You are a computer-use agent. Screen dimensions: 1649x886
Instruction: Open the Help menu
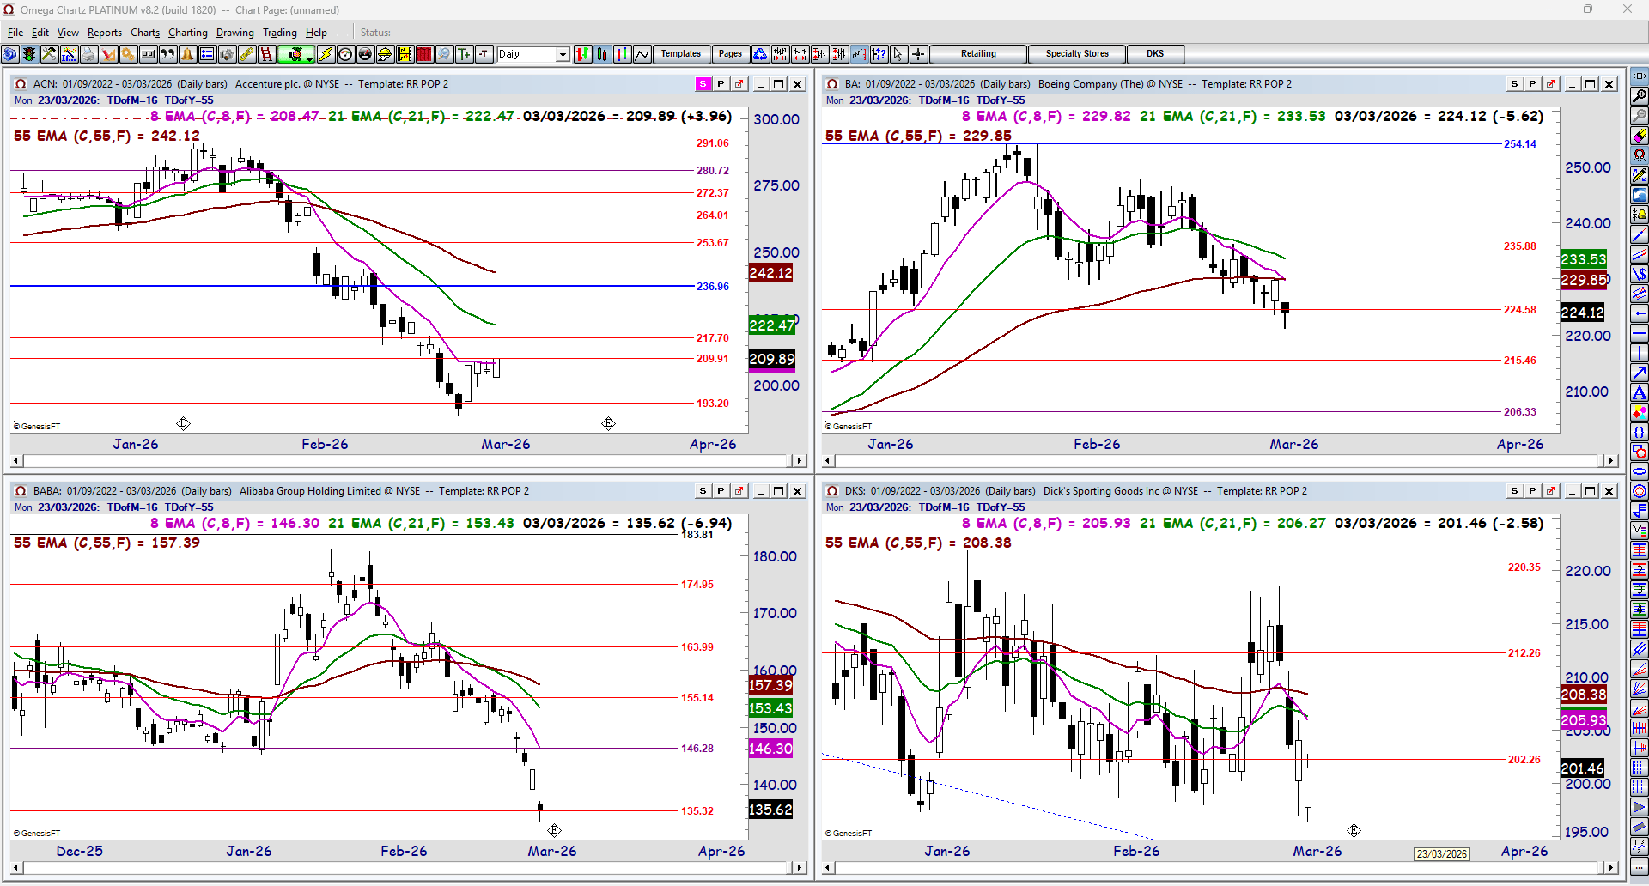[316, 33]
